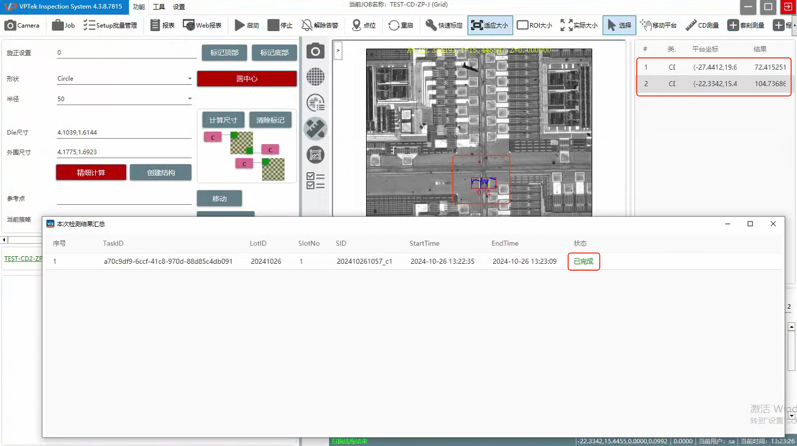Click the StartTime column header
The image size is (797, 446).
[424, 243]
